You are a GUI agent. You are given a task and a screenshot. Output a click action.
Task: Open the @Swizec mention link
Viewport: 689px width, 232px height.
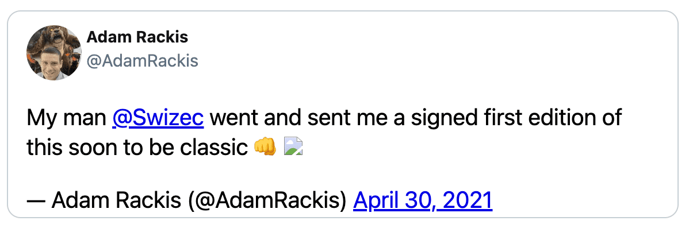pyautogui.click(x=158, y=119)
